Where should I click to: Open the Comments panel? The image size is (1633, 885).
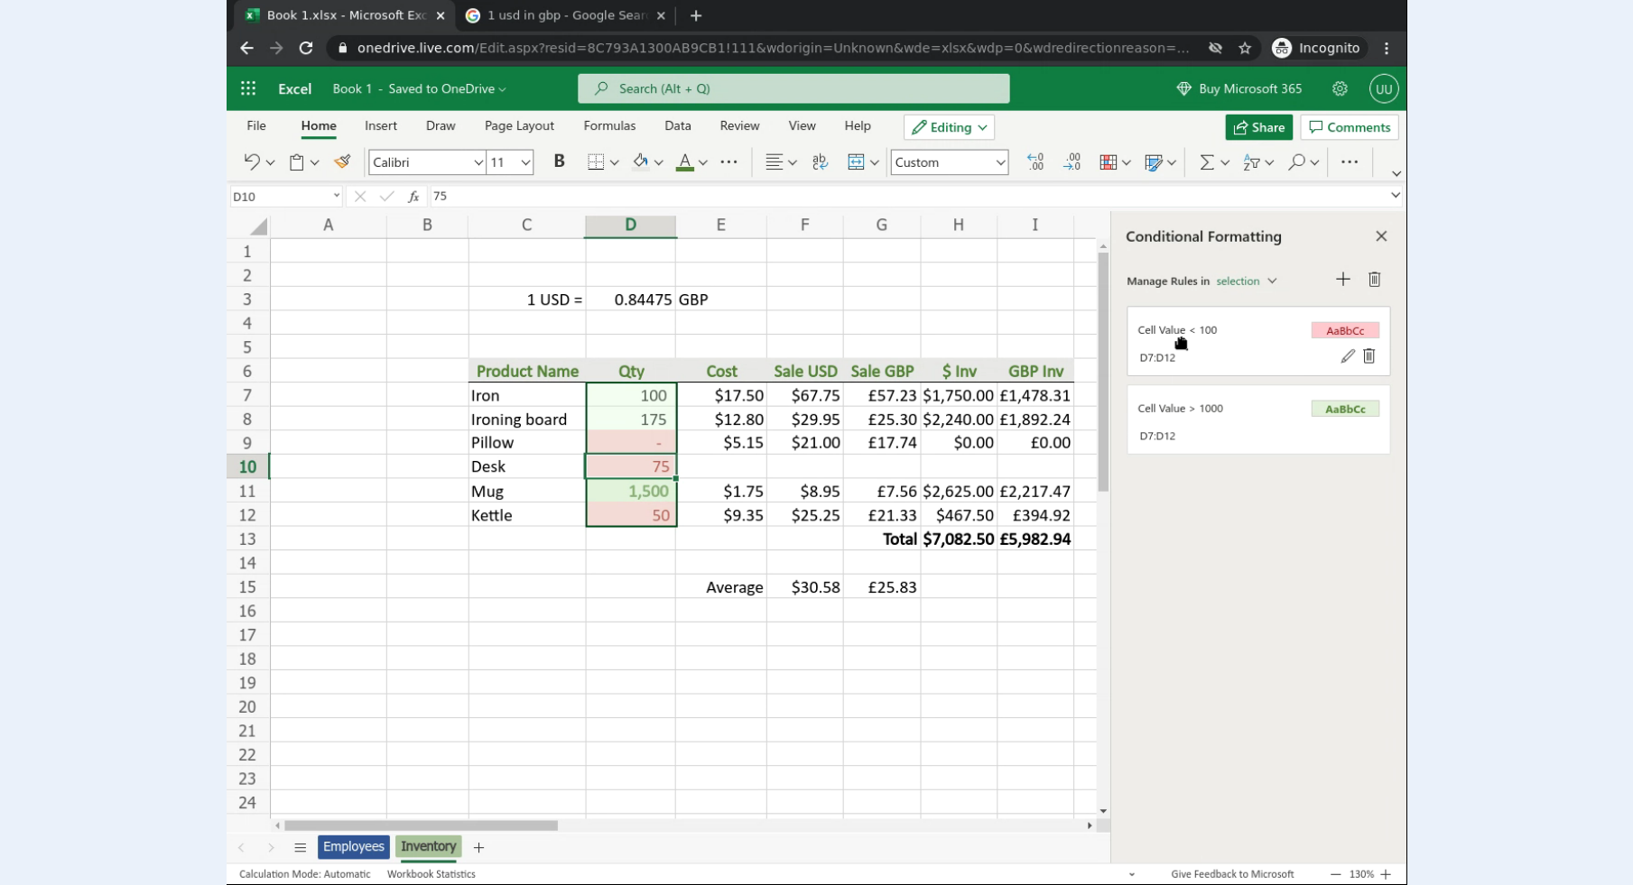click(x=1349, y=127)
